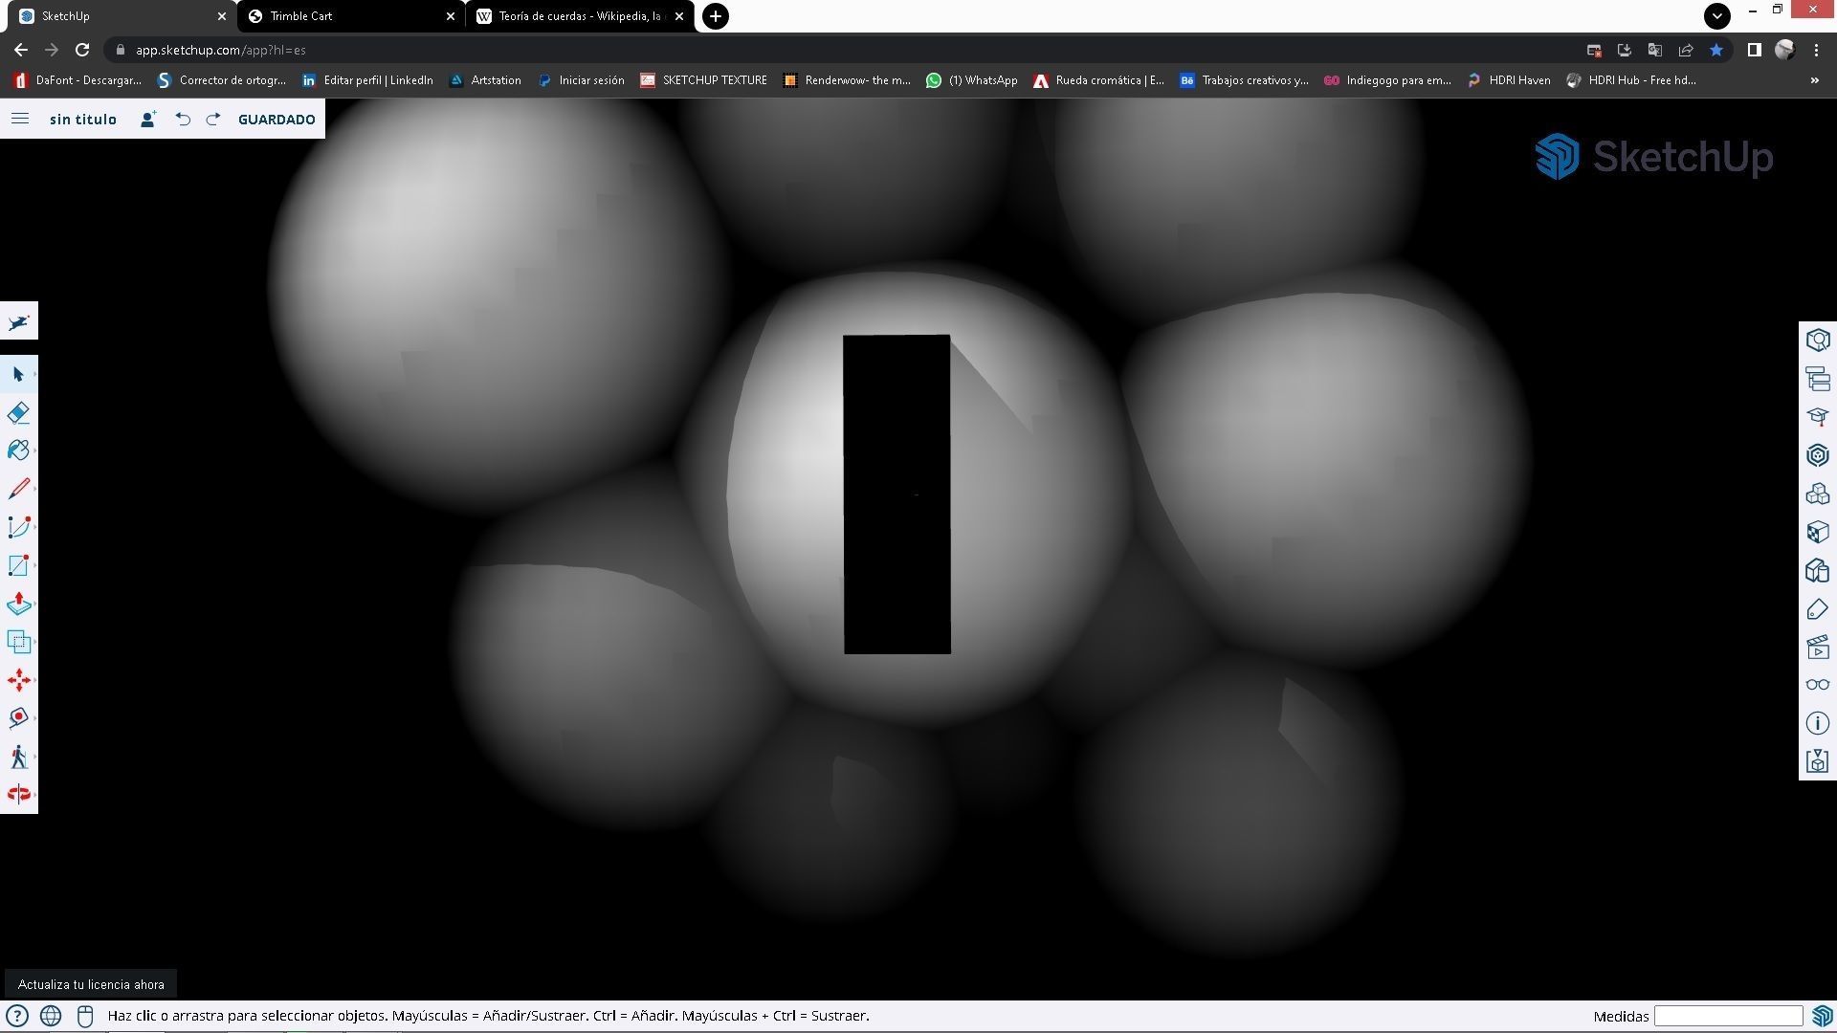This screenshot has width=1837, height=1033.
Task: Expand the Line tool flyout arrow
Action: coord(34,489)
